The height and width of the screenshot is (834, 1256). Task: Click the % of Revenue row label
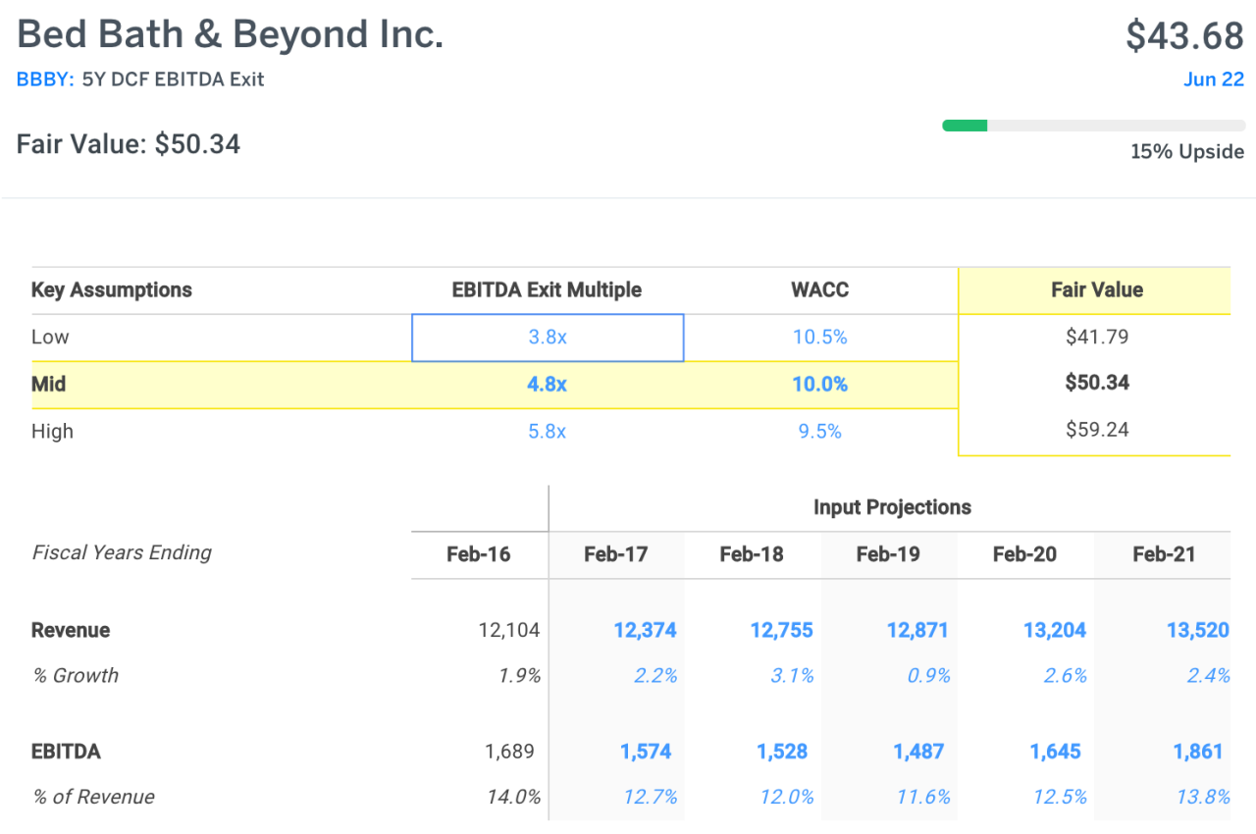point(93,797)
